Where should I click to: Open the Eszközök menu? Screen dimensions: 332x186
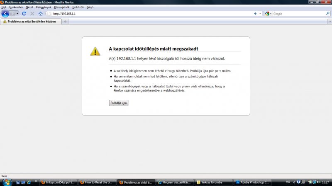click(x=78, y=7)
